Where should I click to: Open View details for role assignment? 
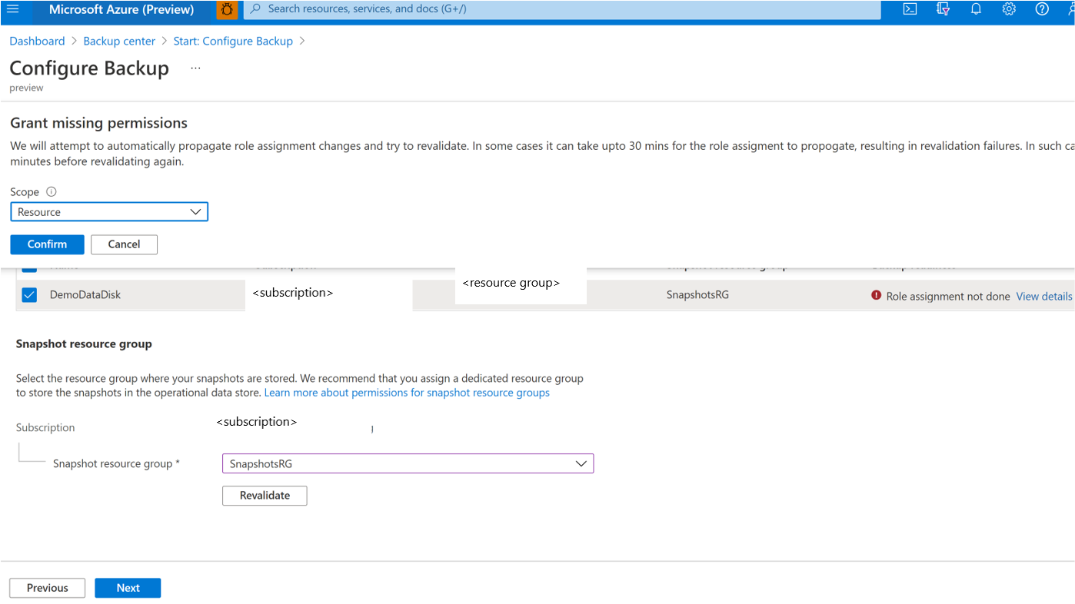(x=1044, y=296)
